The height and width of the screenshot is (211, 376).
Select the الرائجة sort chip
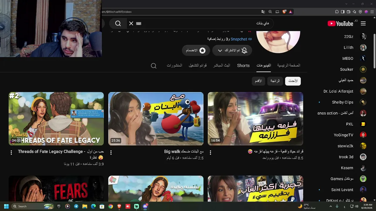[x=275, y=81]
